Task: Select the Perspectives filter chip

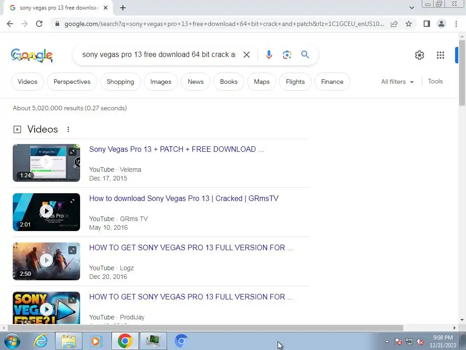Action: point(72,82)
